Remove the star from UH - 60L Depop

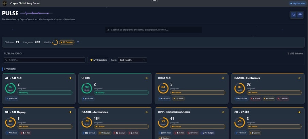point(70,112)
